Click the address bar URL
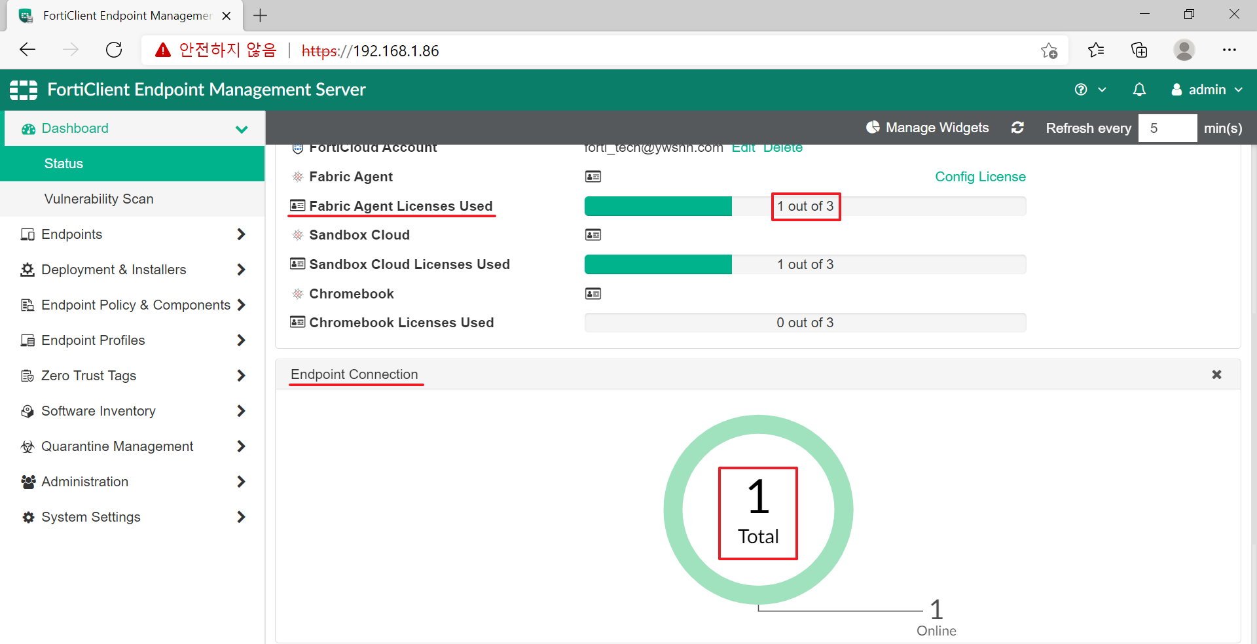The image size is (1257, 644). click(x=370, y=50)
